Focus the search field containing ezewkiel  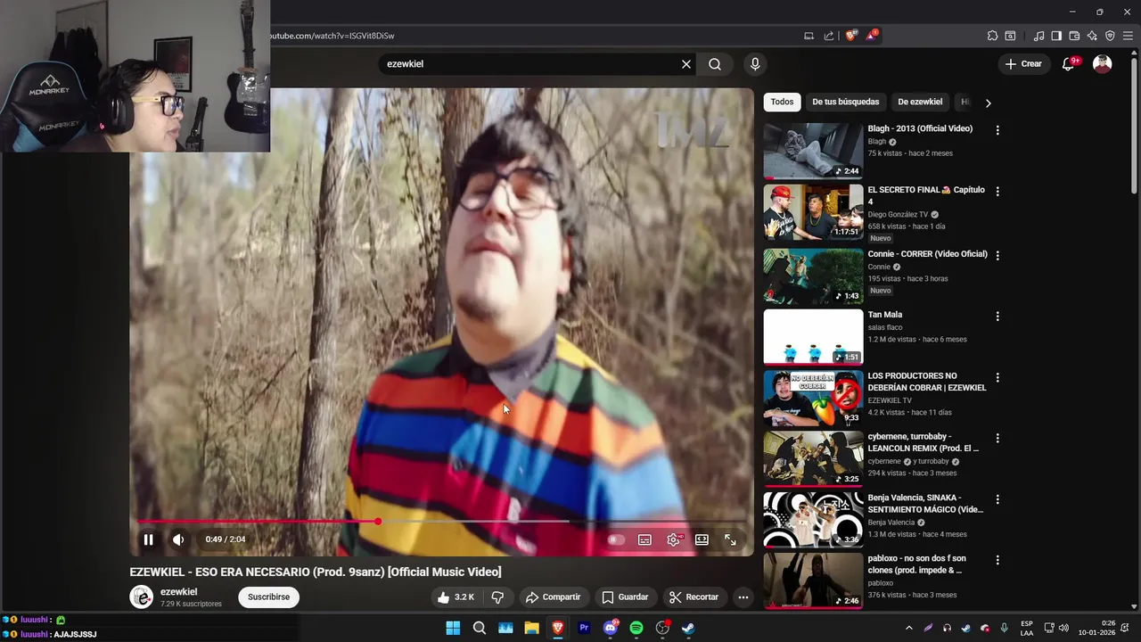coord(530,64)
